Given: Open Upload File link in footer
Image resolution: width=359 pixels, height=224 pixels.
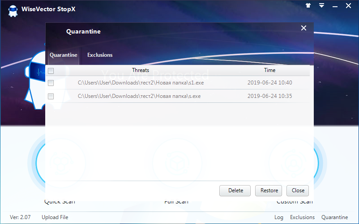Looking at the screenshot, I should pos(55,217).
